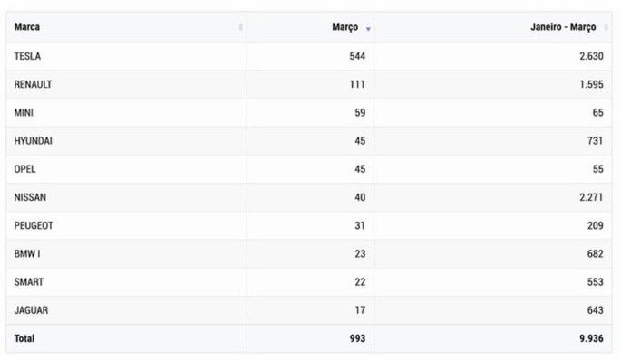Click the SMART brand name
The width and height of the screenshot is (621, 360).
pos(28,282)
